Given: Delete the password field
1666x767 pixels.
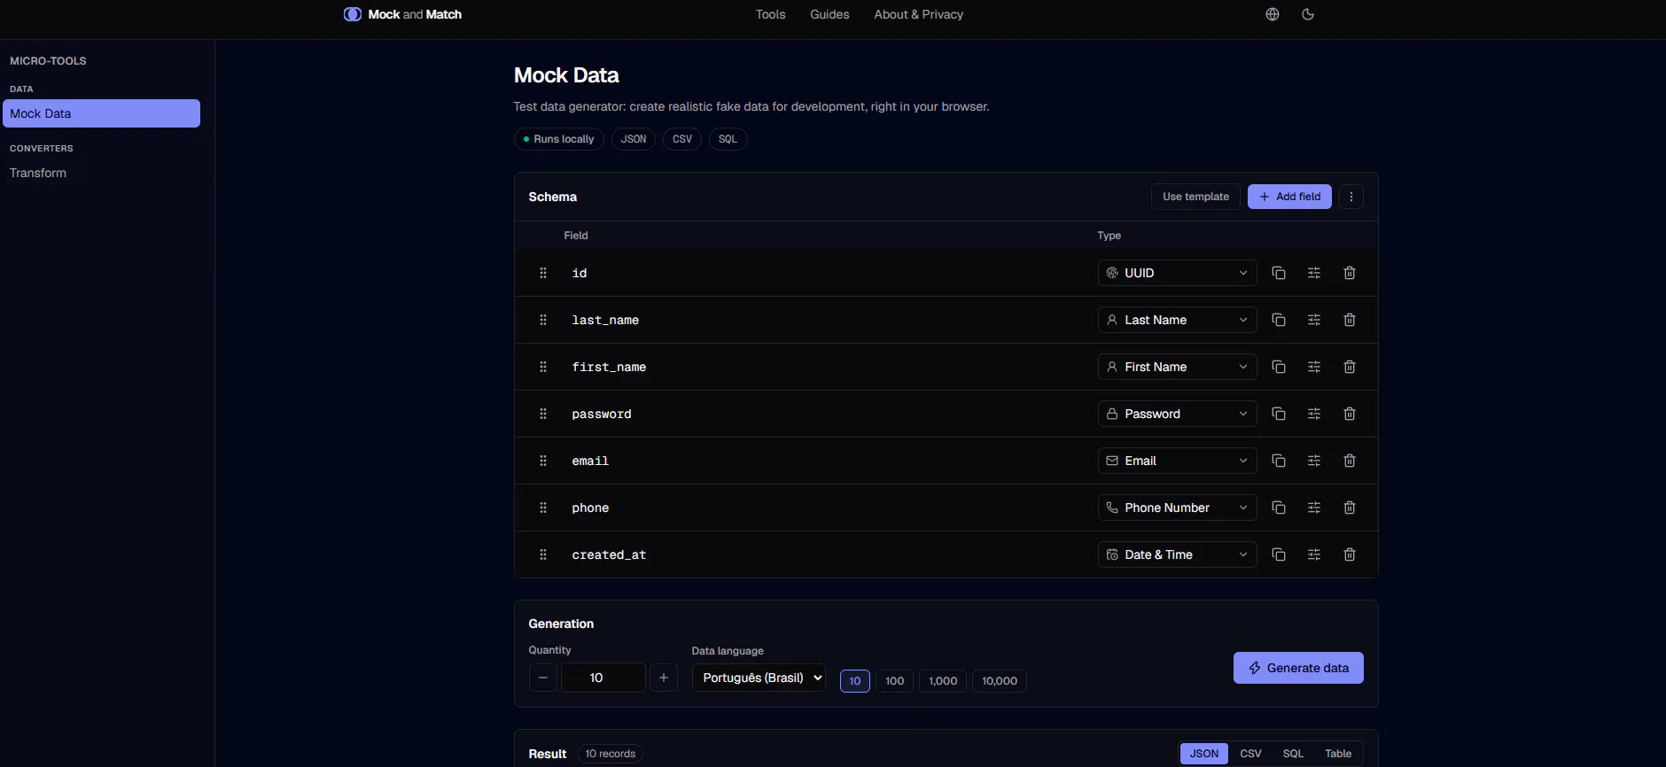Looking at the screenshot, I should [x=1349, y=414].
